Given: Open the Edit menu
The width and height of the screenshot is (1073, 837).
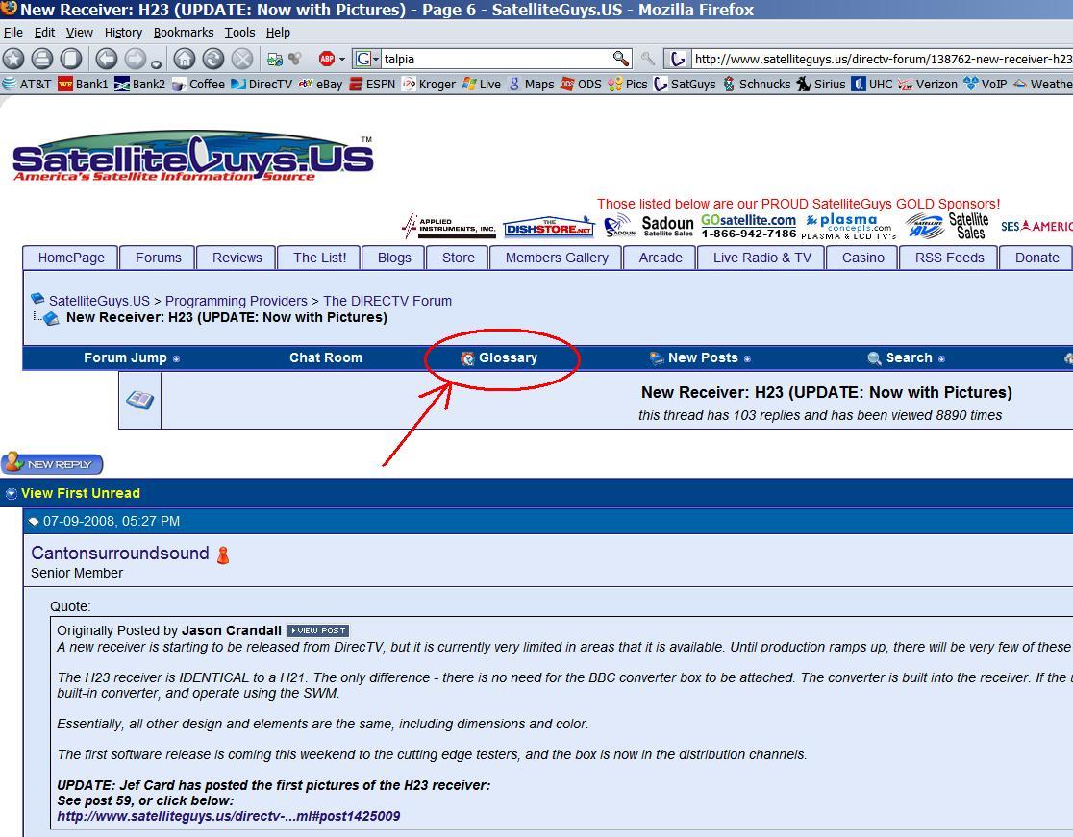Looking at the screenshot, I should (x=44, y=32).
